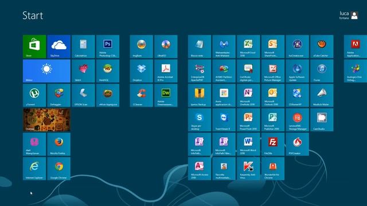Image resolution: width=367 pixels, height=206 pixels.
Task: Open the EPSON Scan tile
Action: 83,96
